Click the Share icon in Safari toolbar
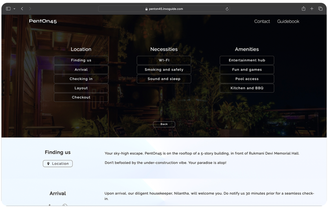Screen dimensions: 328x207 [303, 9]
